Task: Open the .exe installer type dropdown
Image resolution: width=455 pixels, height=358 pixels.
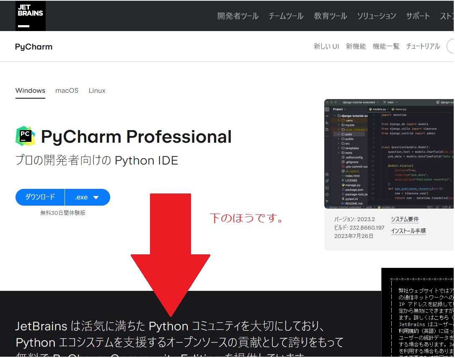Action: [x=88, y=197]
